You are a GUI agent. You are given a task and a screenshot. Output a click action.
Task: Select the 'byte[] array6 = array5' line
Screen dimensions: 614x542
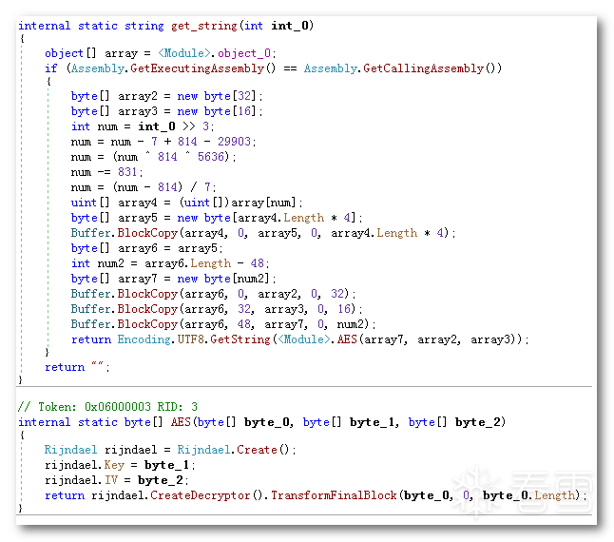146,248
